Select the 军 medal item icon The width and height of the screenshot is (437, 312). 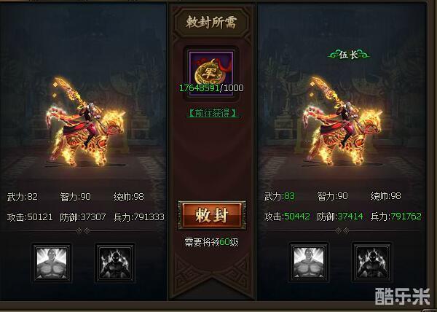[x=211, y=74]
